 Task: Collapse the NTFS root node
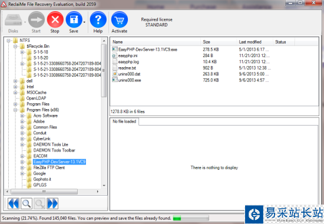8,41
